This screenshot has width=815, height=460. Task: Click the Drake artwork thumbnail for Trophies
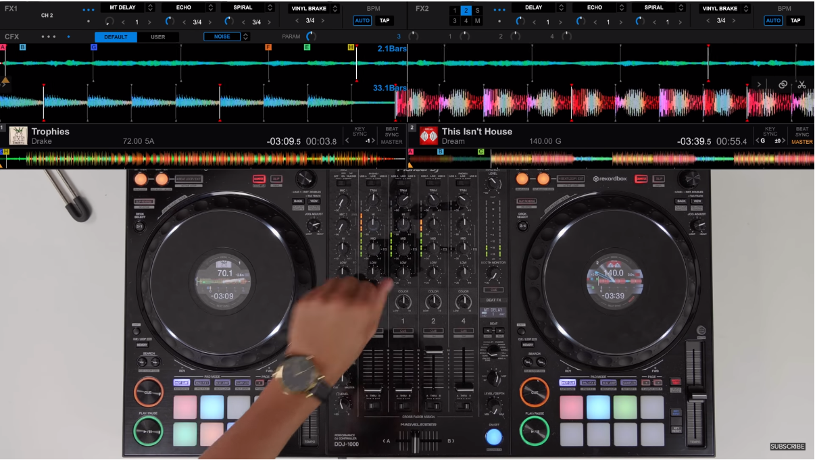point(19,135)
